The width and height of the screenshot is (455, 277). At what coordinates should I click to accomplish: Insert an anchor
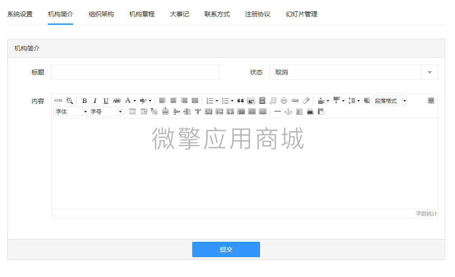click(288, 112)
